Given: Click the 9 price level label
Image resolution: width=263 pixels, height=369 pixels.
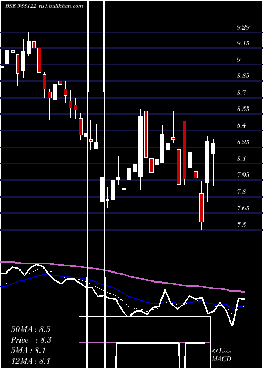Looking at the screenshot, I should (x=239, y=59).
